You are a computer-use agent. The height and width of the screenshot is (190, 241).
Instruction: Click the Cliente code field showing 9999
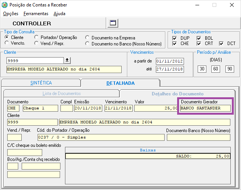pos(35,61)
